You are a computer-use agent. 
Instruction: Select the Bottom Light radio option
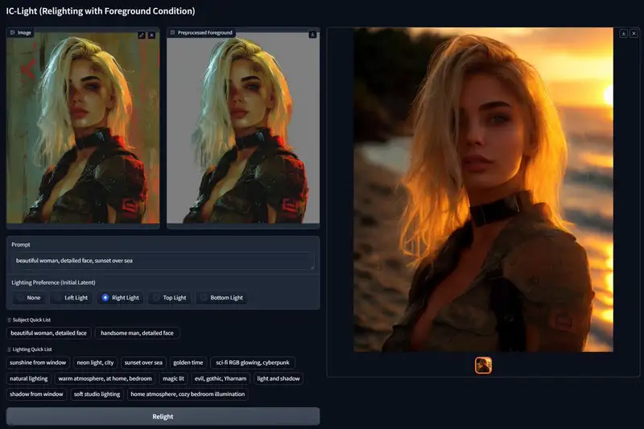[x=222, y=298]
